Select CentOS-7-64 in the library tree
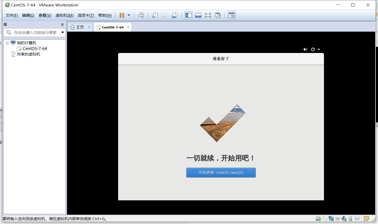This screenshot has height=224, width=378. coord(35,49)
